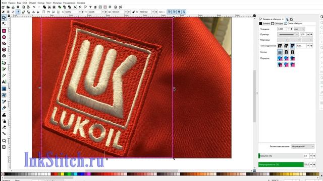Select the round cap button
323x181 pixels.
(286, 52)
